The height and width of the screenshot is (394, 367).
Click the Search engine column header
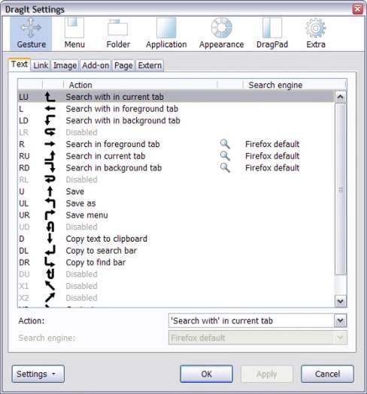coord(295,85)
